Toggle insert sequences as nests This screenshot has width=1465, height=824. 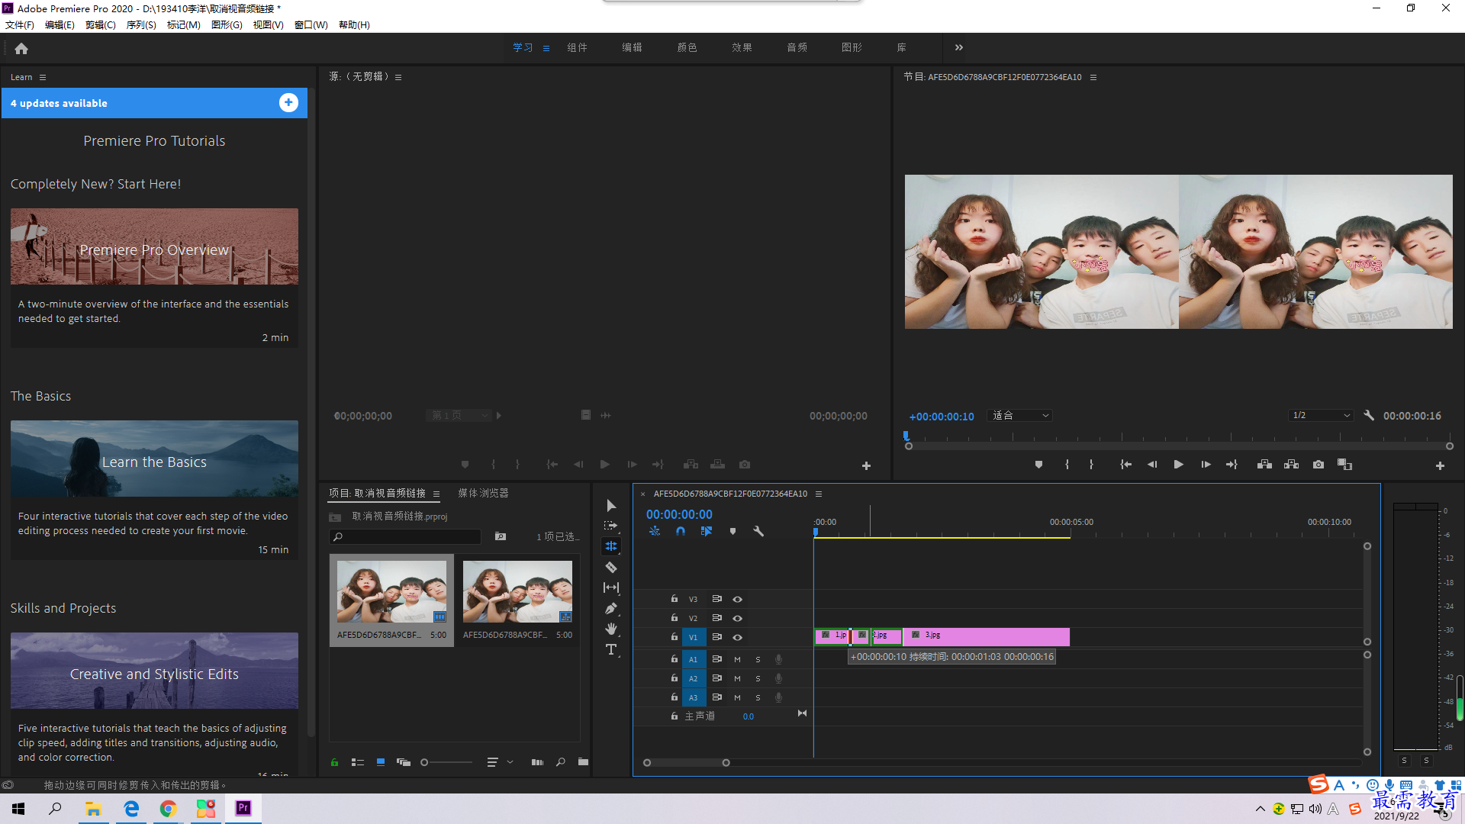coord(655,531)
